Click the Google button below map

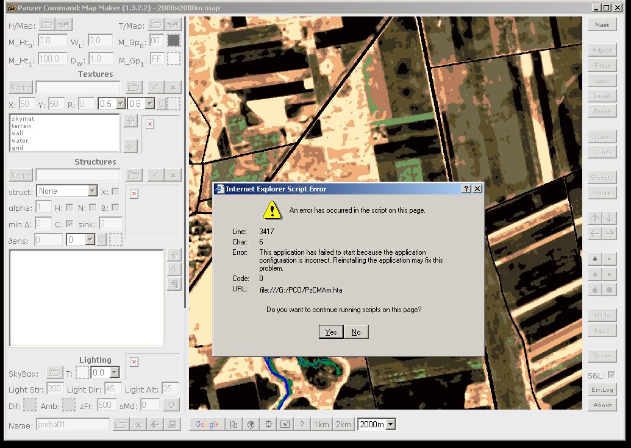207,424
